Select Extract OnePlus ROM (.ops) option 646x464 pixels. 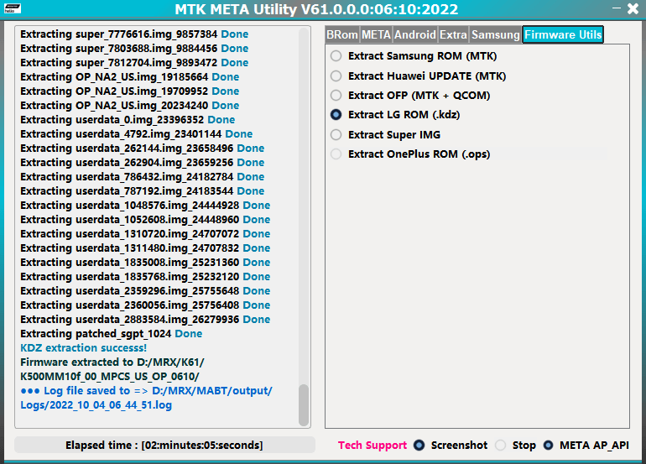(410, 154)
